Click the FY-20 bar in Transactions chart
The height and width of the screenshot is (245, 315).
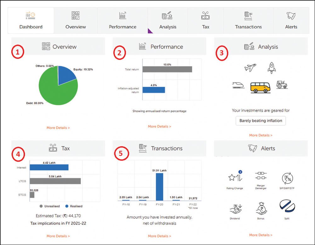coord(159,187)
